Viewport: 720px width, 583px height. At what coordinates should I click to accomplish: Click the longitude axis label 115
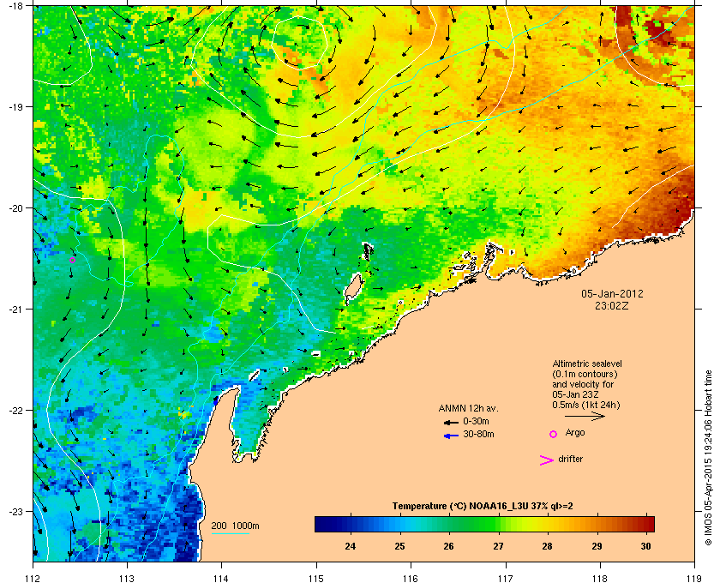[x=316, y=578]
